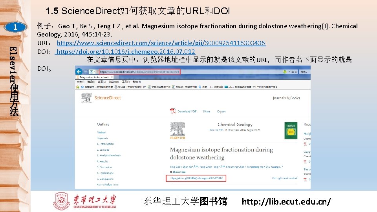The image size is (377, 212).
Task: Click author name Yongsheng He
Action: (255, 166)
